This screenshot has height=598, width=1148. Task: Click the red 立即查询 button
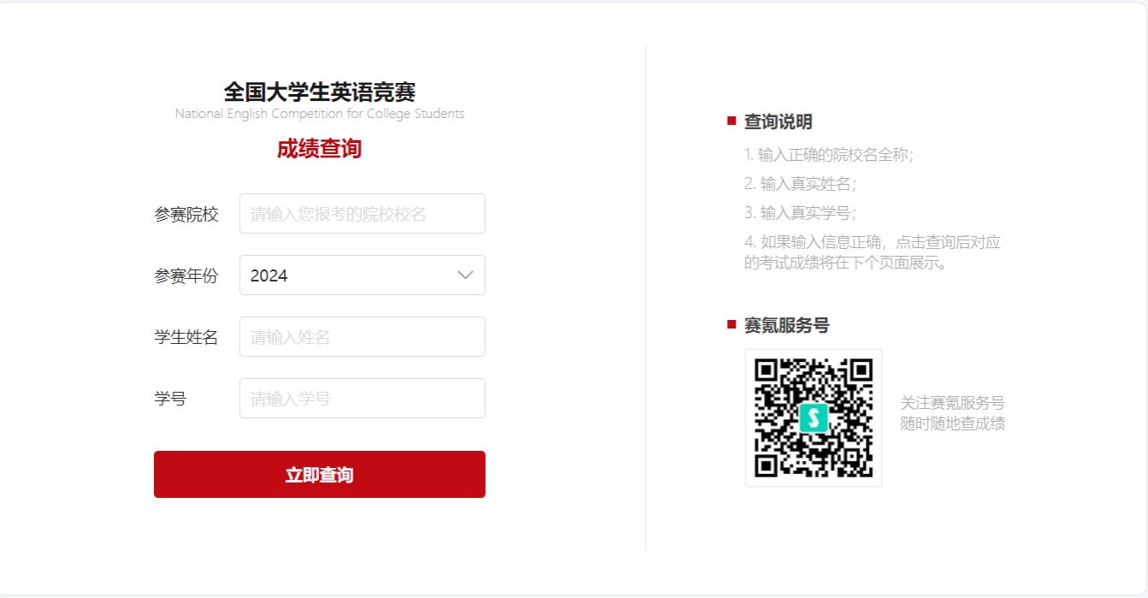319,475
